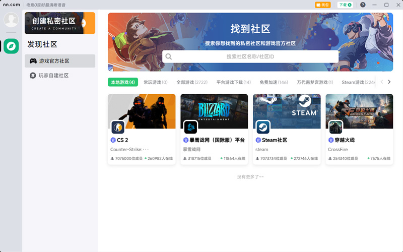
Task: Switch to 万代南梦宫游戏 (1) tab
Action: coord(315,82)
